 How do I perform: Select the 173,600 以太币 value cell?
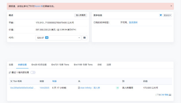point(150,88)
